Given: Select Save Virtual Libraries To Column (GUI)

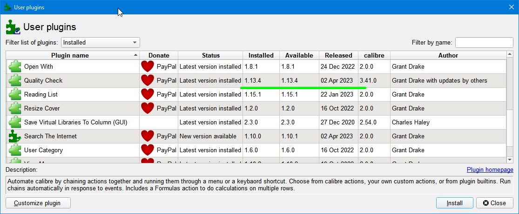Looking at the screenshot, I should tap(76, 122).
